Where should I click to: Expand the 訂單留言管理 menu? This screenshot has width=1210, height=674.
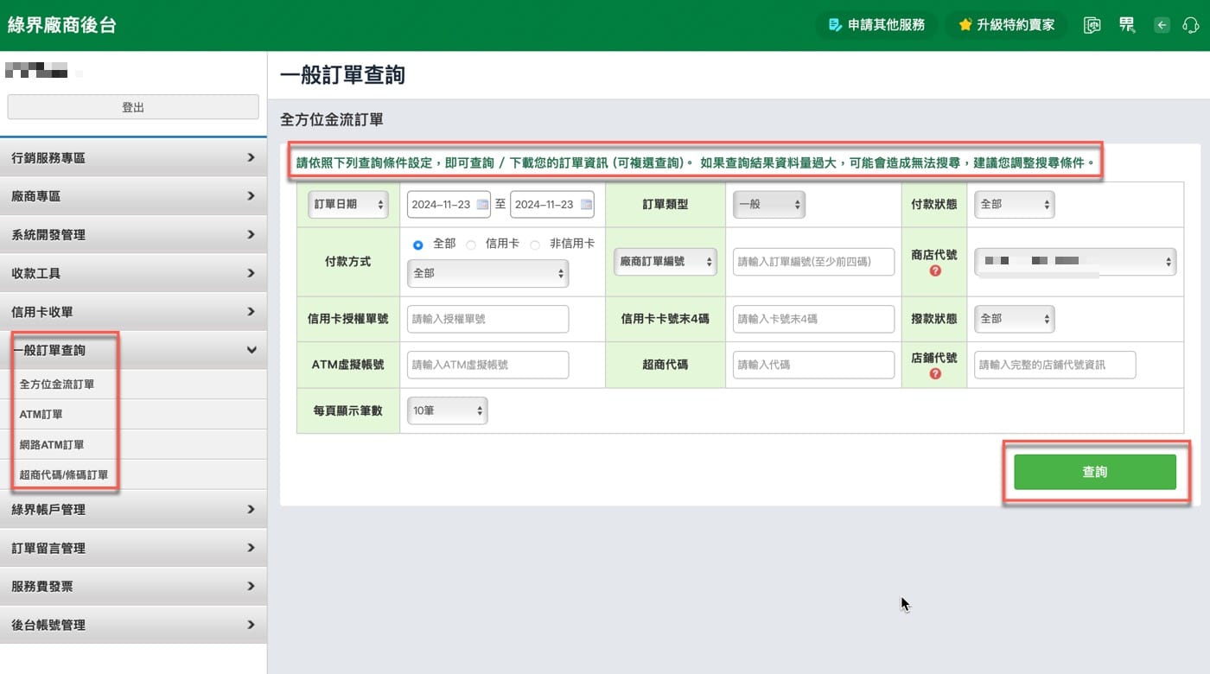(133, 548)
